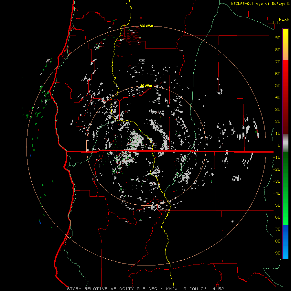Click the -10 scale value
Image resolution: width=291 pixels, height=291 pixels.
pos(276,157)
